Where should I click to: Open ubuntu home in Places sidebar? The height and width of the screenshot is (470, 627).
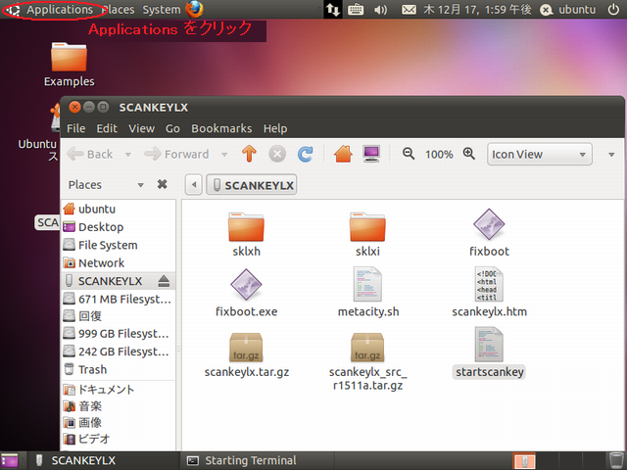pyautogui.click(x=119, y=209)
